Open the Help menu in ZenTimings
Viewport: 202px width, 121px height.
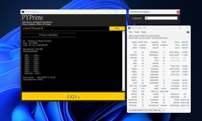pos(143,32)
